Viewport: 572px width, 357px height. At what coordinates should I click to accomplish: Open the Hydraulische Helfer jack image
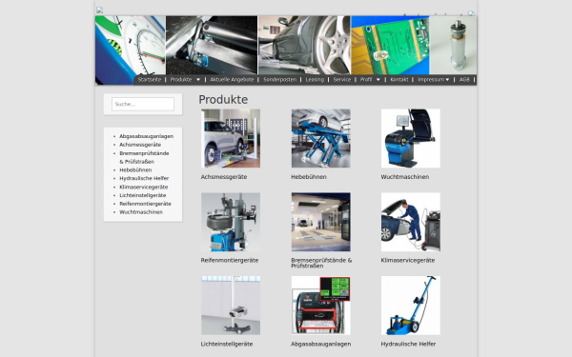point(411,306)
